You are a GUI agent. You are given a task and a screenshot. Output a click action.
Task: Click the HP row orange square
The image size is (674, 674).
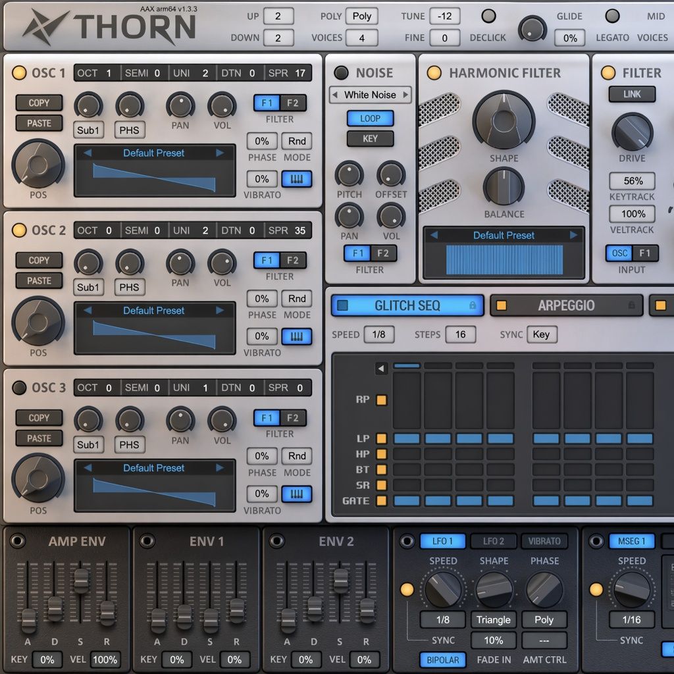pos(381,454)
